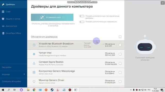Check the Чипсет Intel driver checkbox
Image resolution: width=165 pixels, height=92 pixels.
[120, 54]
